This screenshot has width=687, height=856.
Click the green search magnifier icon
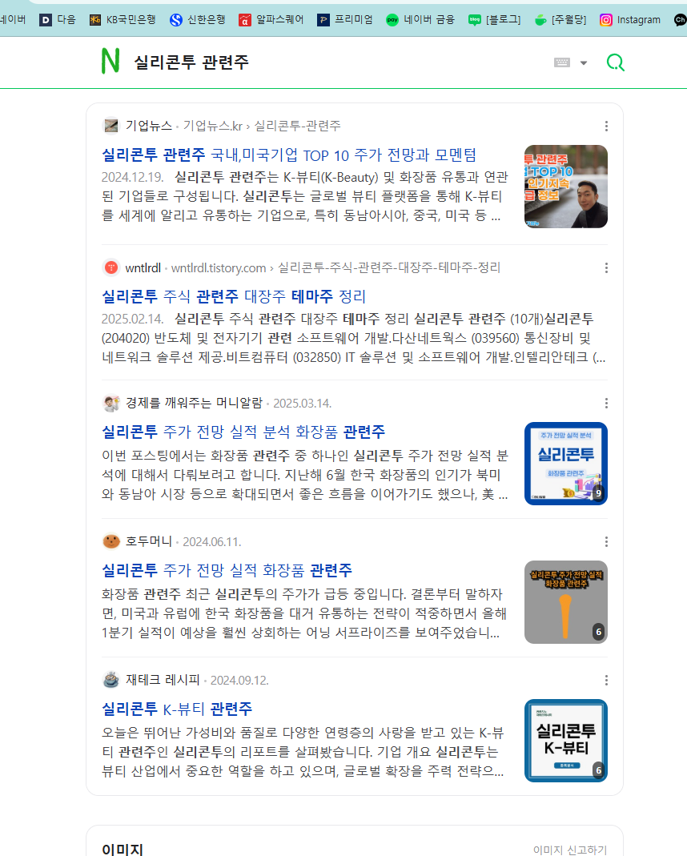[x=616, y=62]
